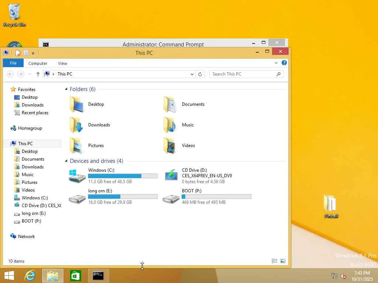Click the Properties quick access toolbar icon

[x=18, y=53]
